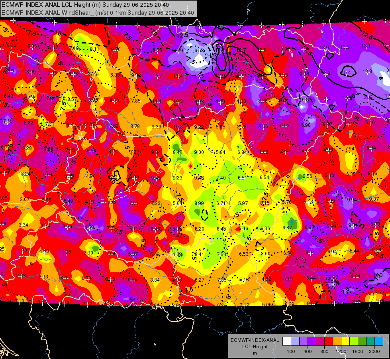Click the legend scale label 400
Screen dimensions: 390x359
[x=308, y=351]
